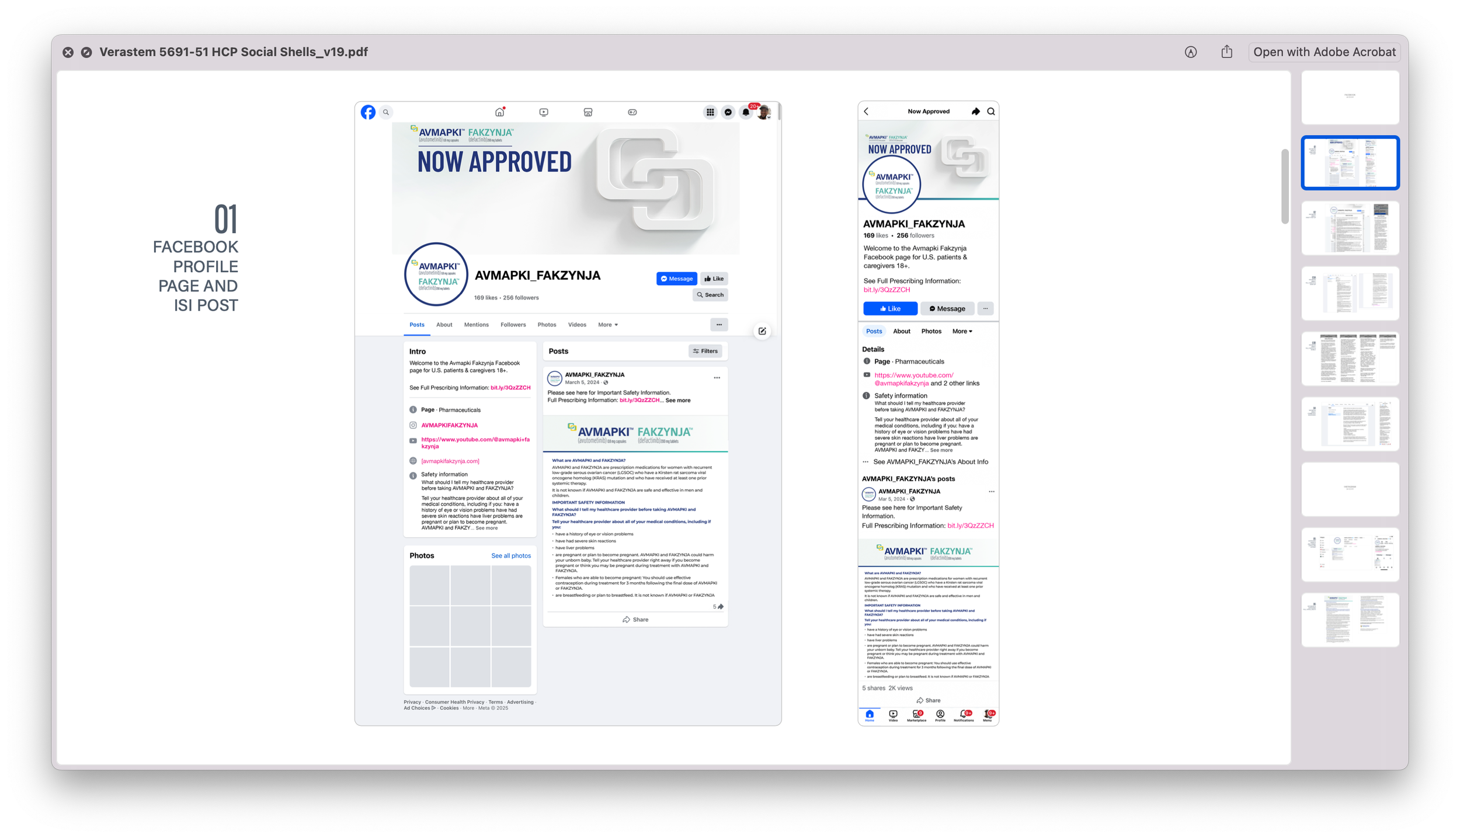
Task: Expand the desktop More tab dropdown
Action: coord(608,325)
